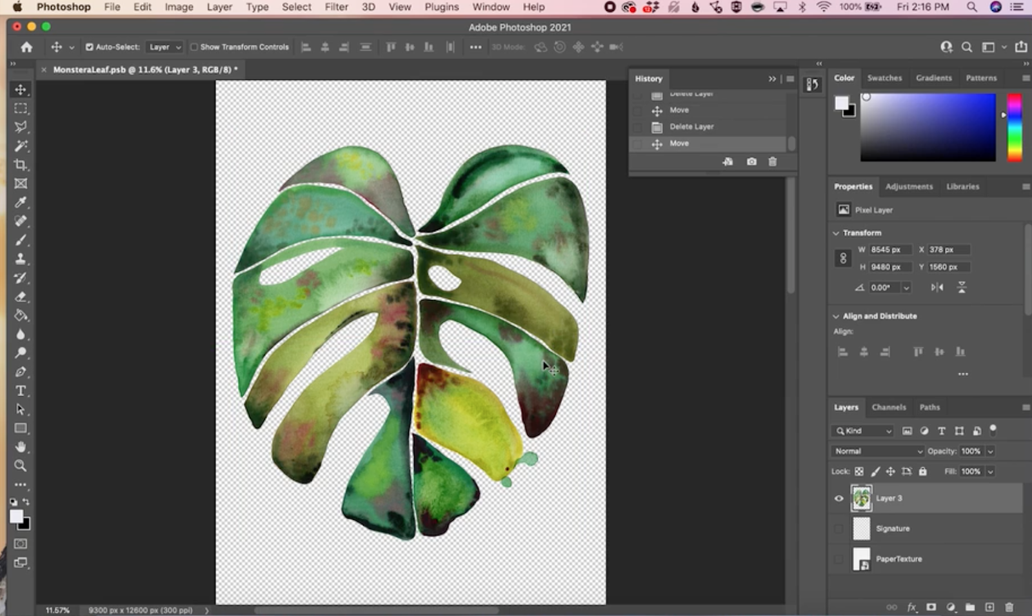Open the Opacity dropdown arrow
This screenshot has height=616, width=1032.
pyautogui.click(x=990, y=451)
